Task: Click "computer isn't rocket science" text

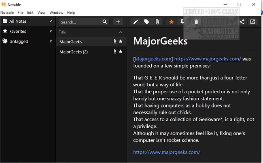Action: (166, 140)
